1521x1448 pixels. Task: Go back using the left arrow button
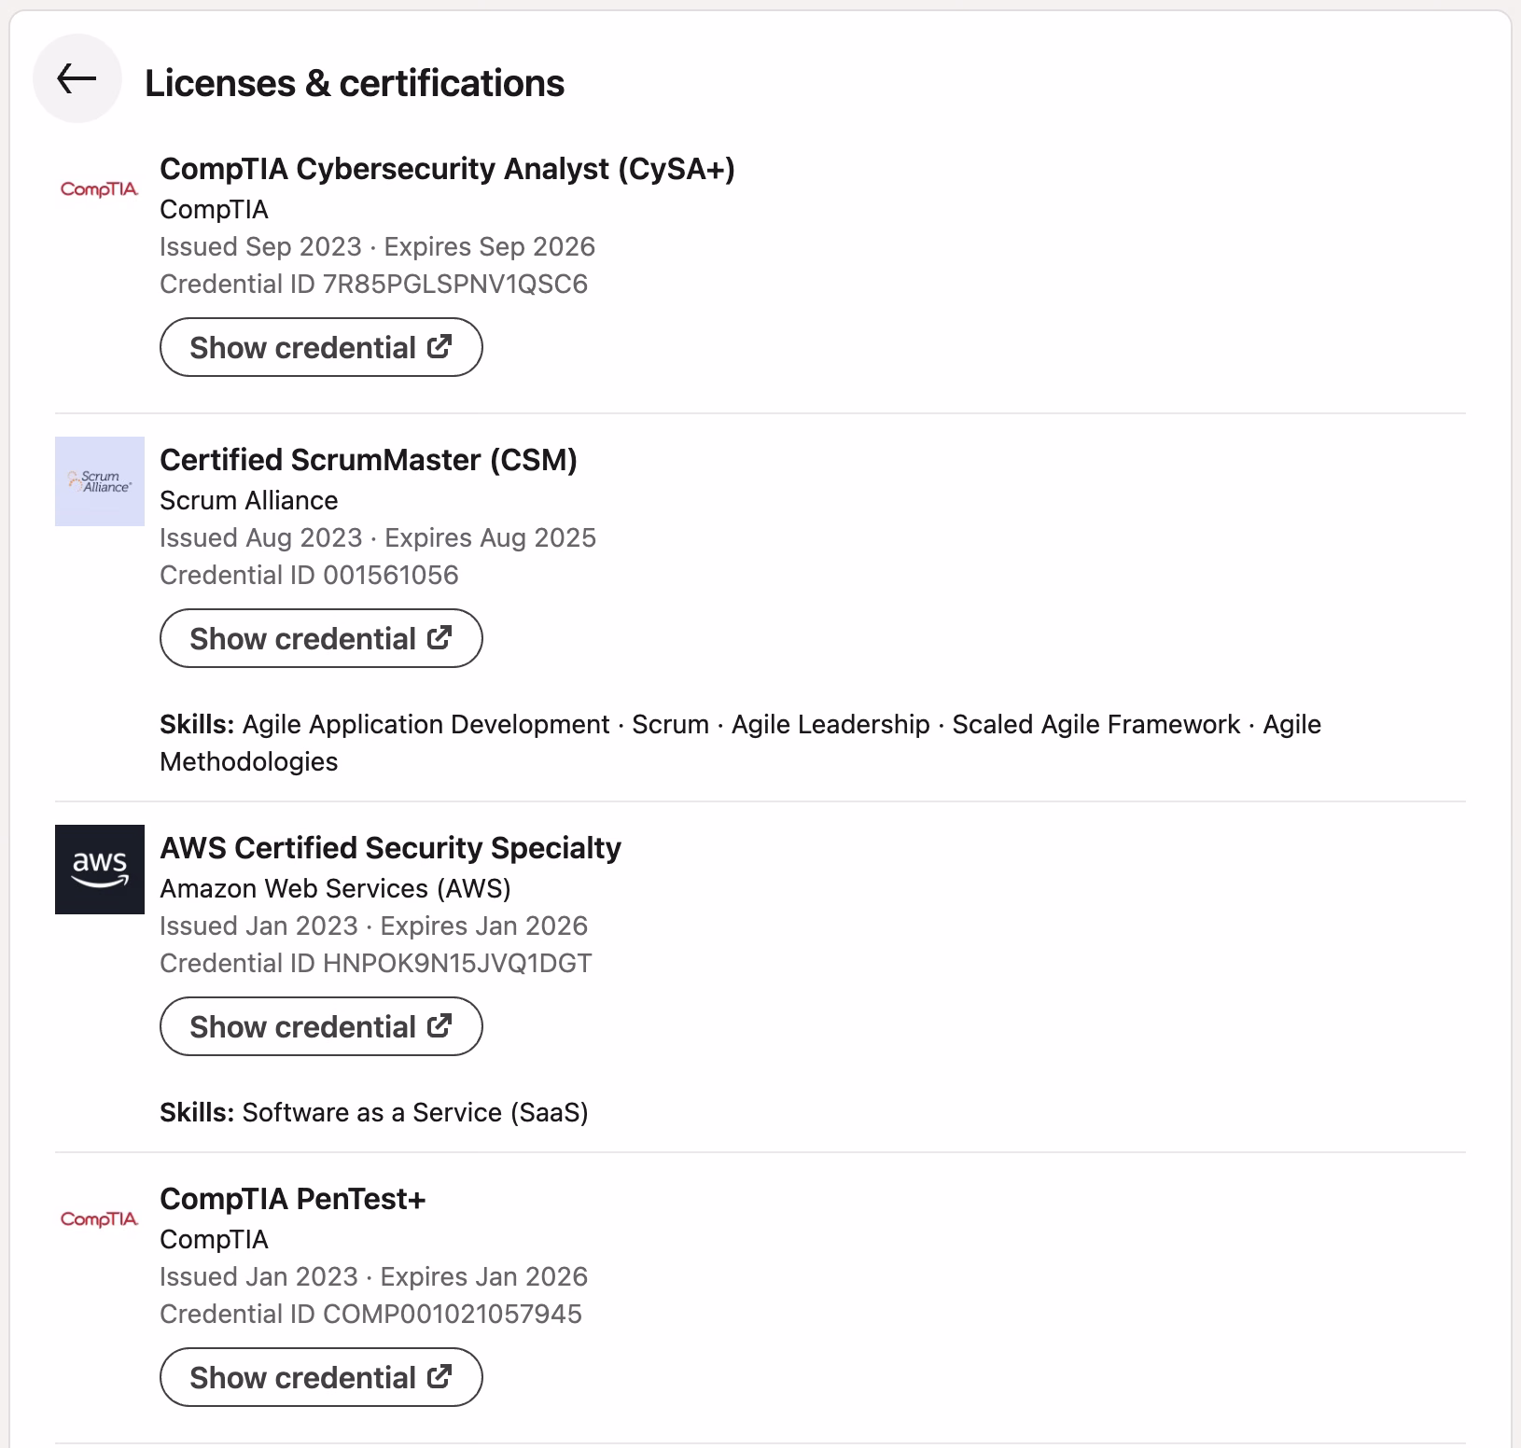(77, 78)
